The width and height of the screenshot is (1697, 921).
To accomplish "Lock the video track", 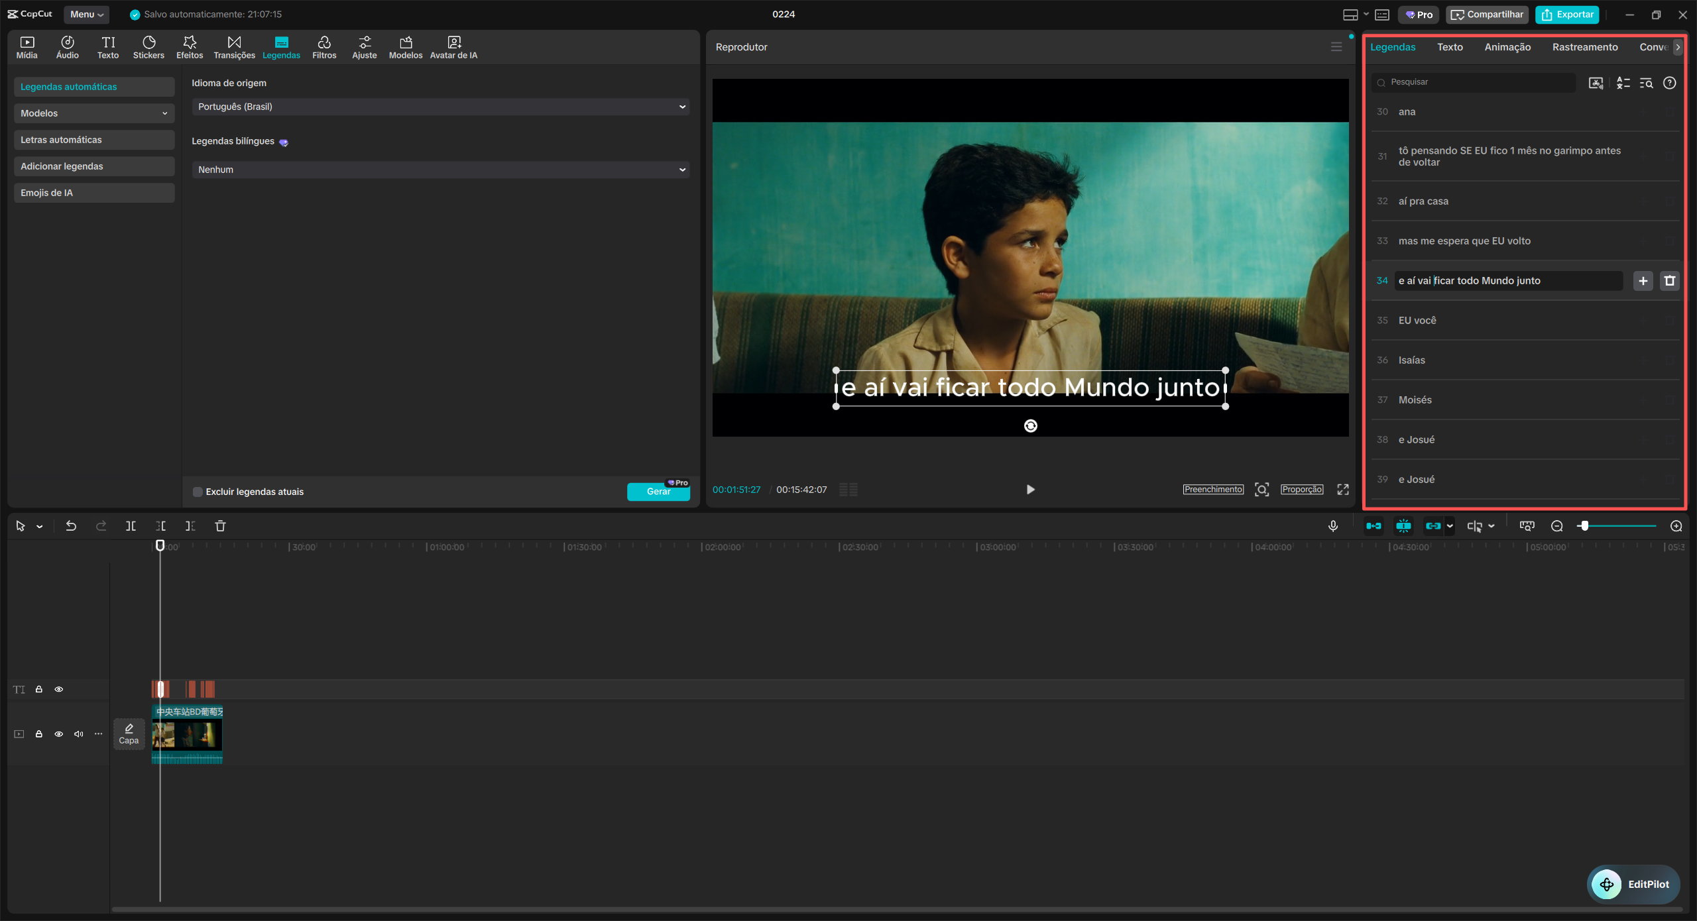I will click(x=39, y=734).
